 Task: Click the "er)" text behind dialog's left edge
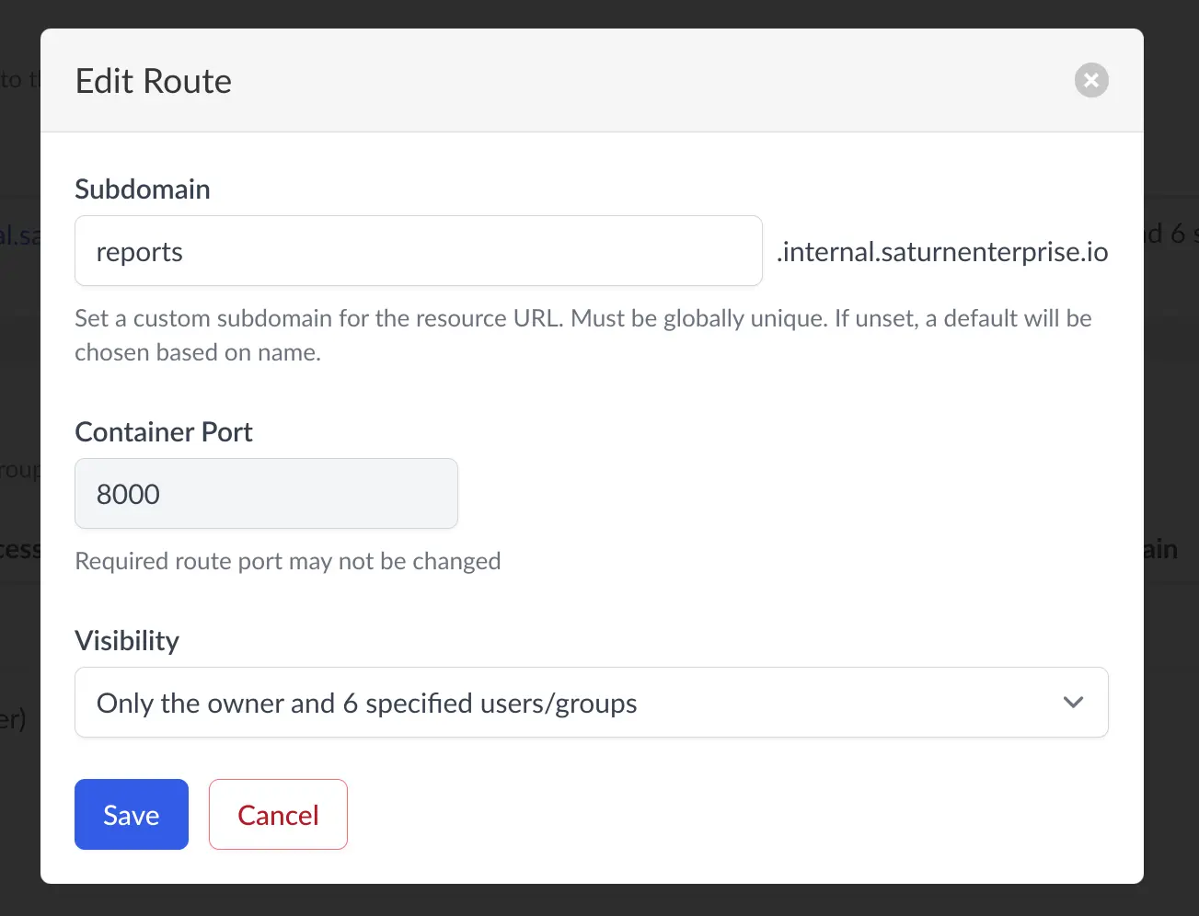pyautogui.click(x=14, y=718)
